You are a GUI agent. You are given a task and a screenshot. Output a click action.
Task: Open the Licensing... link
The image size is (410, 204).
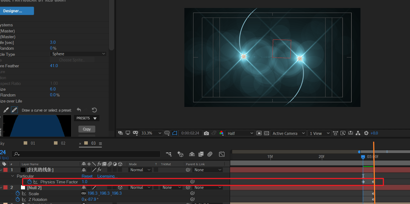[x=107, y=176]
